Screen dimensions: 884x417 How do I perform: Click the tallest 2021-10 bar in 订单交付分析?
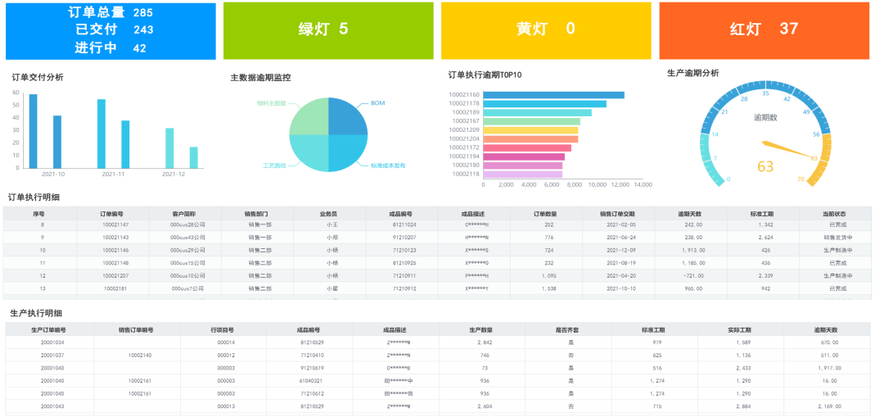(x=34, y=131)
